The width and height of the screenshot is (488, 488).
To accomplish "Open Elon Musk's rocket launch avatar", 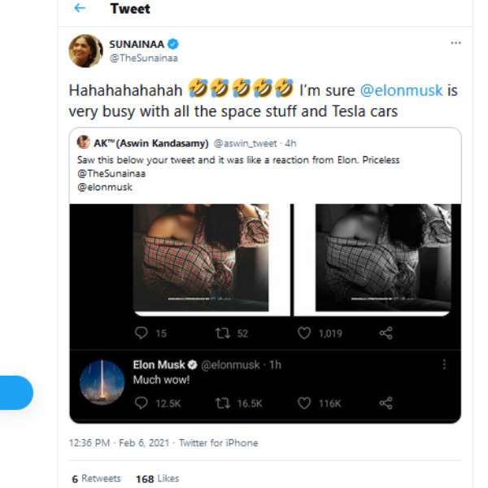I will coord(102,382).
